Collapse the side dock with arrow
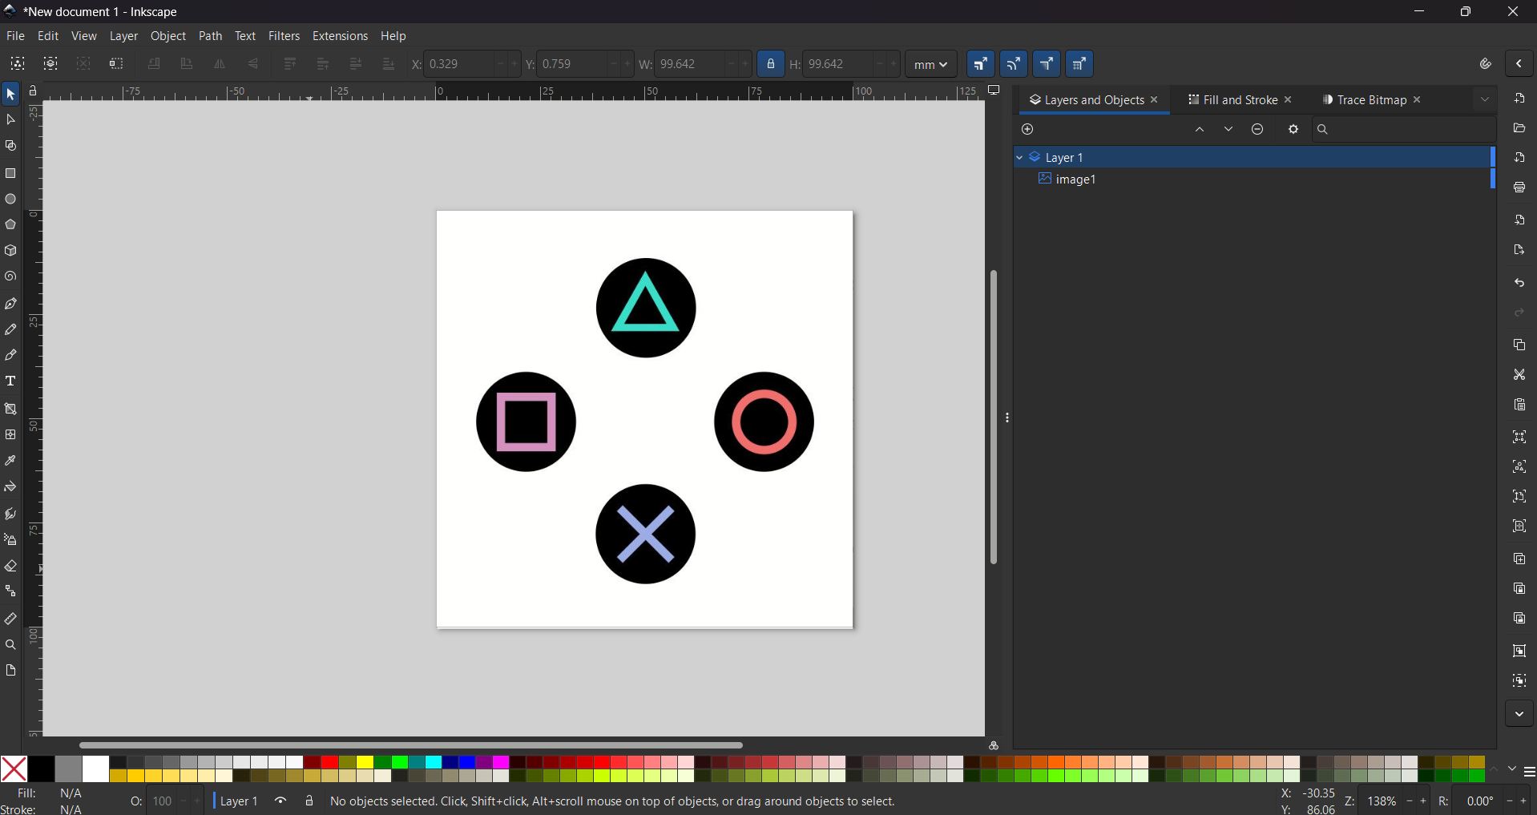The image size is (1537, 815). pyautogui.click(x=1519, y=64)
